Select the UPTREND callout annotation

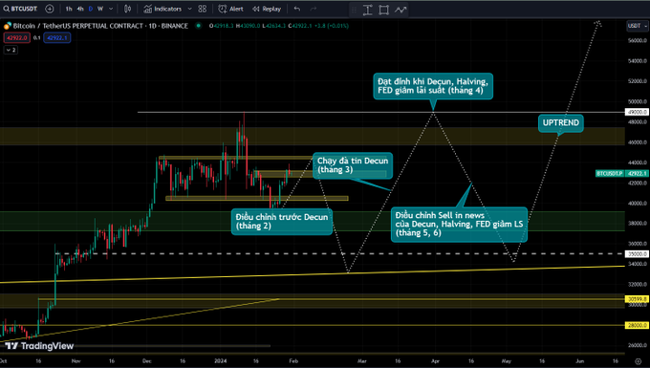560,123
